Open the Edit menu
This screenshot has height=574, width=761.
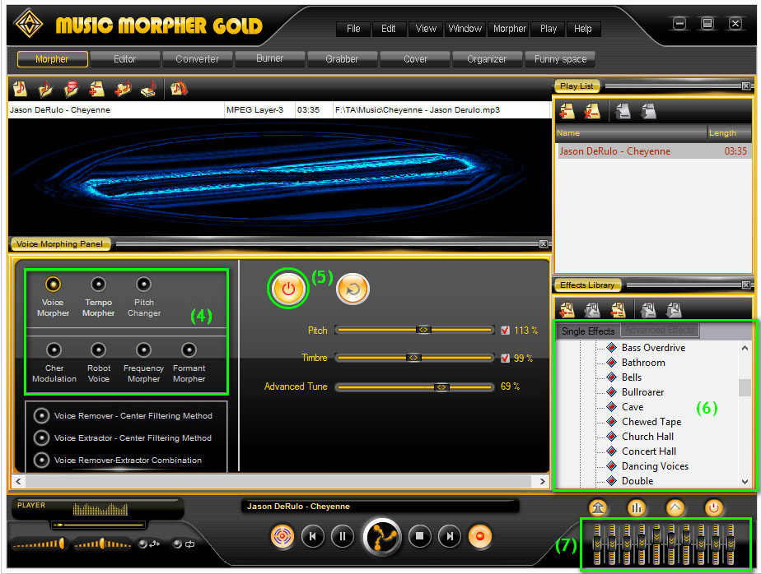[x=388, y=29]
